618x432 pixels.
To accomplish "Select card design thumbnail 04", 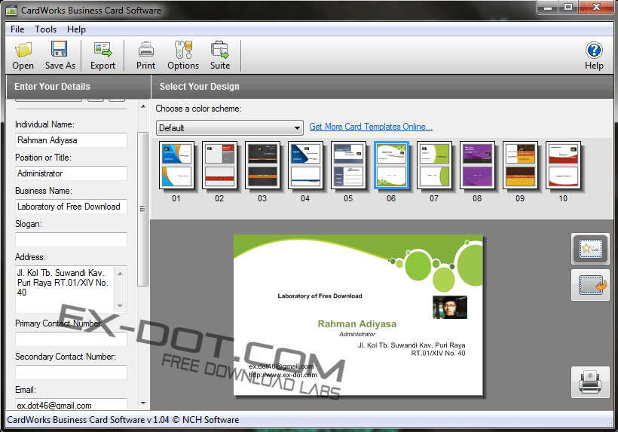I will click(x=305, y=165).
